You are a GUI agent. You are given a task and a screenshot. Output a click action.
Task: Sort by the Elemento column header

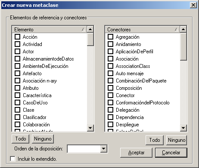[x=49, y=30]
